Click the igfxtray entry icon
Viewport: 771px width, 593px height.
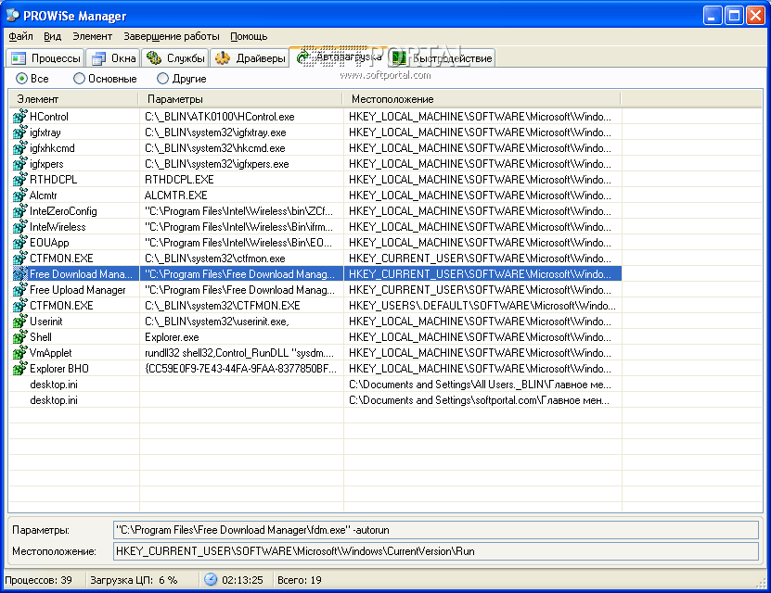click(x=19, y=132)
